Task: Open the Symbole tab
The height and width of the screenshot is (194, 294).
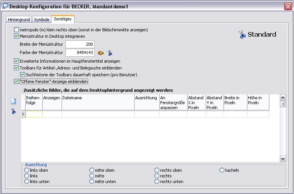Action: pyautogui.click(x=42, y=20)
